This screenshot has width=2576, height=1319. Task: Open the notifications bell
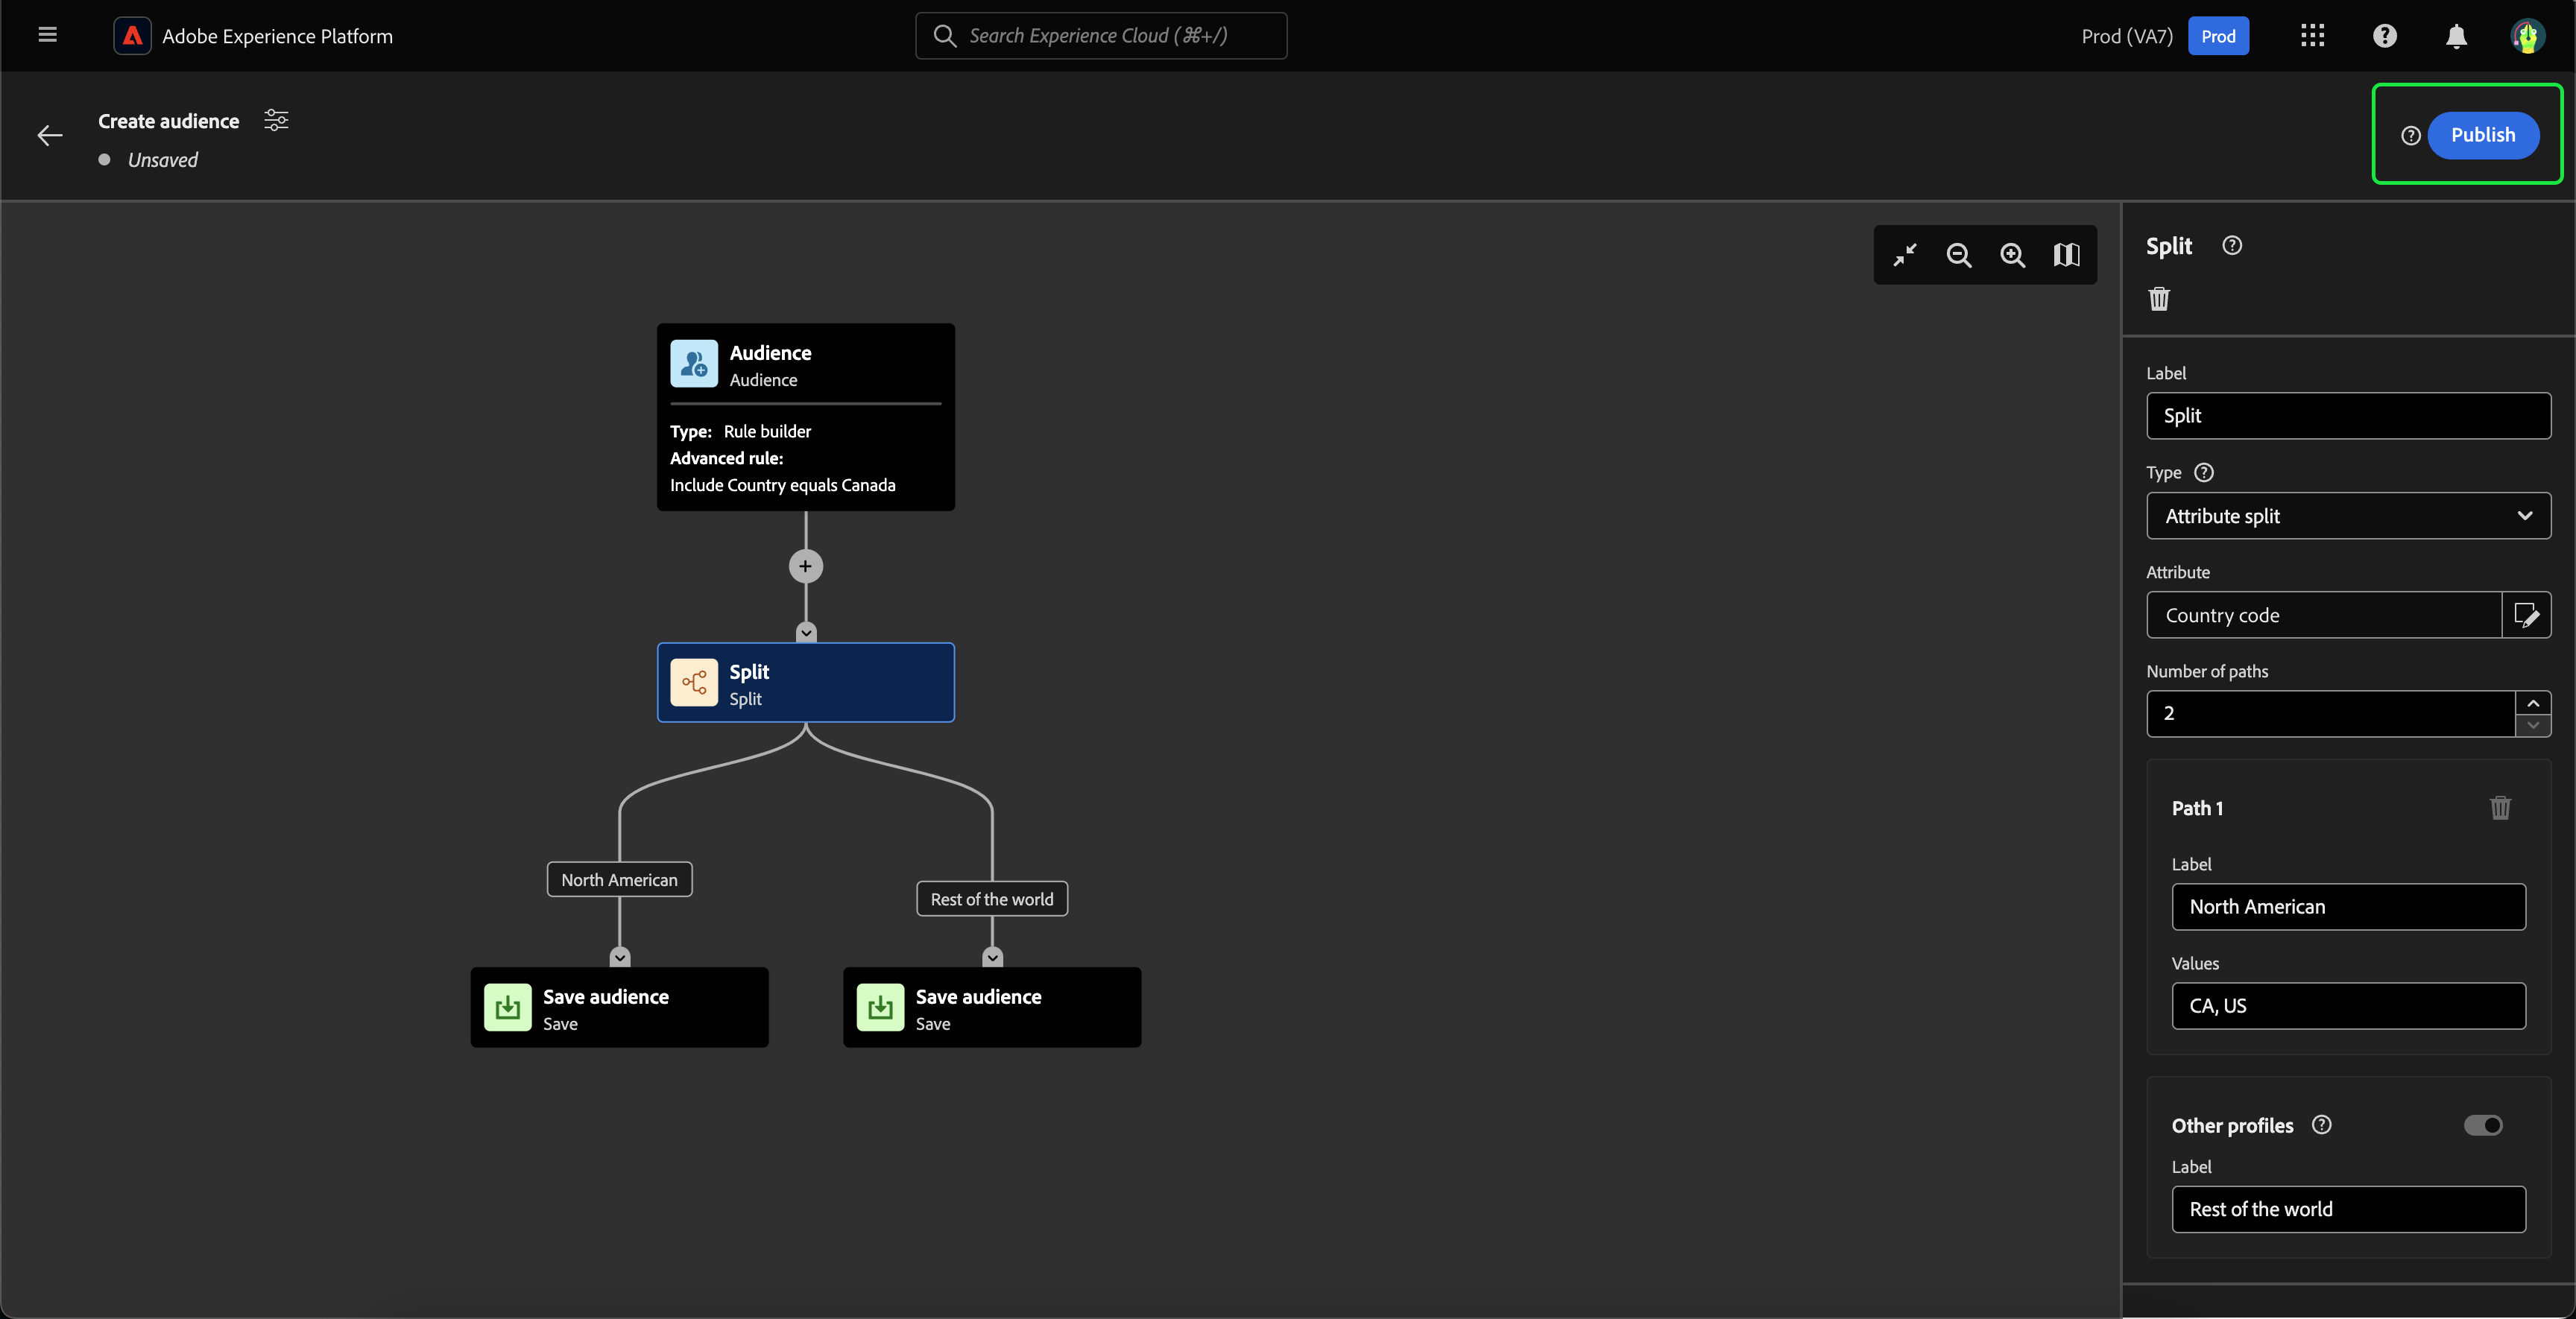(x=2456, y=37)
